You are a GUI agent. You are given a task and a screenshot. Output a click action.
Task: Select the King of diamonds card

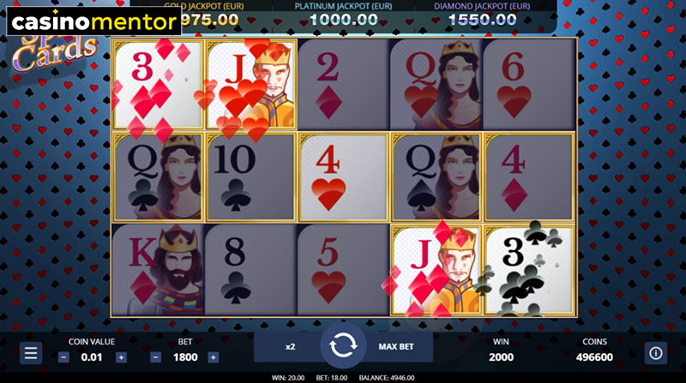point(158,270)
